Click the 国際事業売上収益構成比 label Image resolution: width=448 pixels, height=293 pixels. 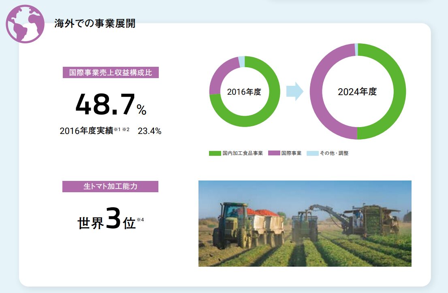click(x=111, y=72)
